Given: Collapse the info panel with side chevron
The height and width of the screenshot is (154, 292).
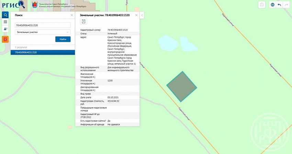Looking at the screenshot, I should 142,15.
